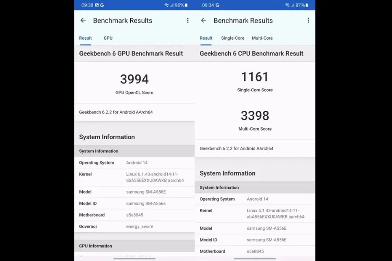Tap the Governor energy_aware row
392x261 pixels.
pos(134,227)
